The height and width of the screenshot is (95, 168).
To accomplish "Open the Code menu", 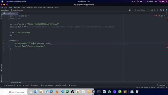I will [23, 7].
